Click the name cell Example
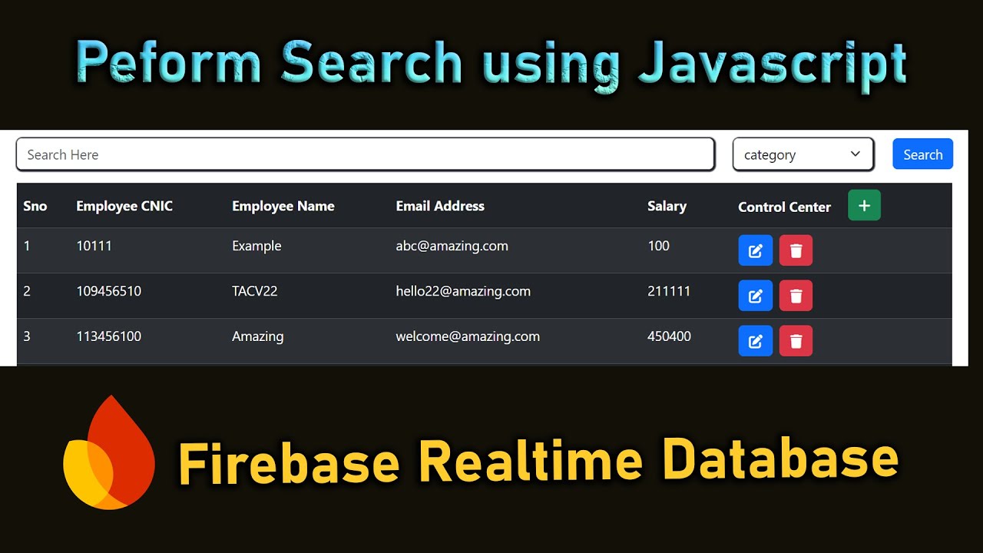Screen dimensions: 983x553 tap(257, 246)
